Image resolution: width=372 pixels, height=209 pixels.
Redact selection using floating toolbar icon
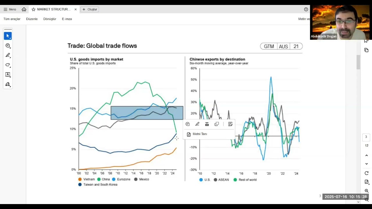coord(207,124)
